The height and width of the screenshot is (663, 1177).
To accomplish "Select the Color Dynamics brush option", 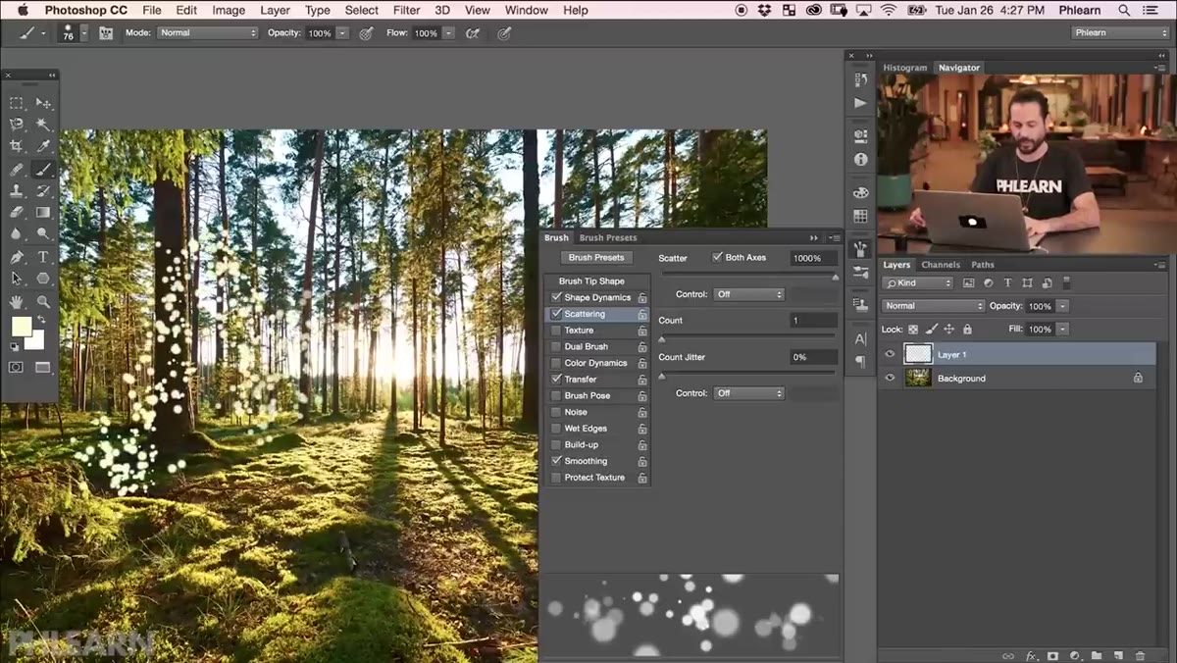I will pos(595,363).
